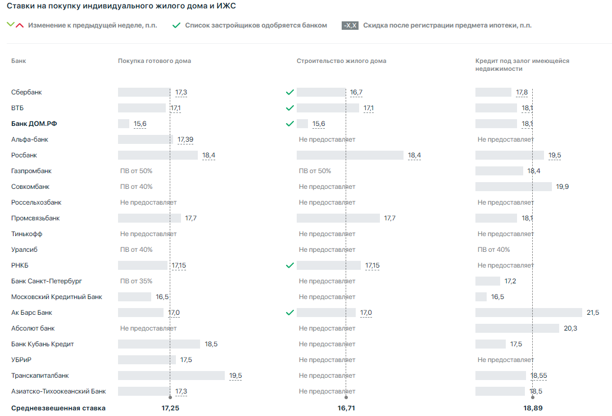
Task: Click Сбербанк's 17,3 ready-house rate value
Action: [x=181, y=92]
